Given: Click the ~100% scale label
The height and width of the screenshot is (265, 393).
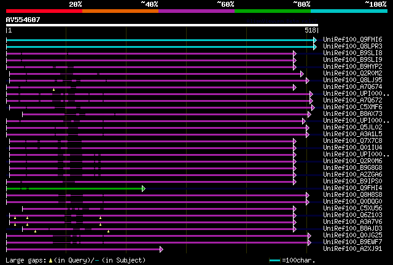Looking at the screenshot, I should click(x=376, y=4).
